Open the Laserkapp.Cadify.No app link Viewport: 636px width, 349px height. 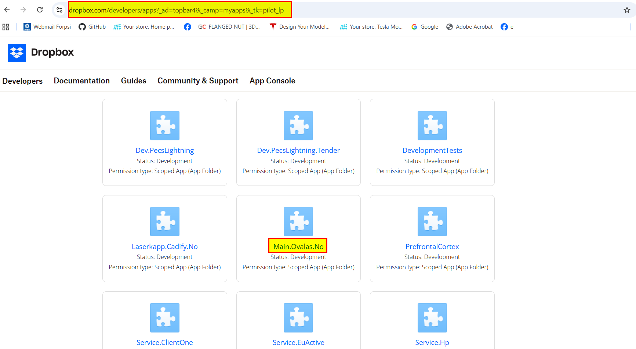(165, 247)
